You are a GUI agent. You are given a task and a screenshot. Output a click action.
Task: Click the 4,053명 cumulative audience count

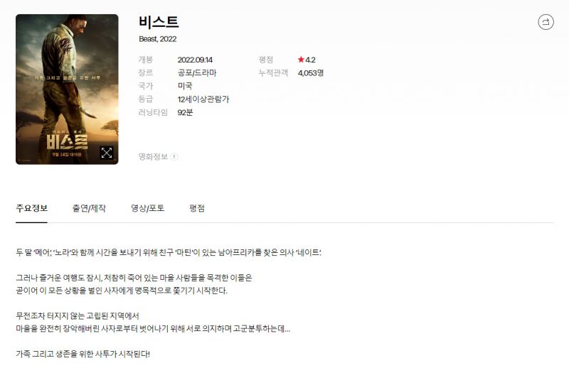pos(311,73)
